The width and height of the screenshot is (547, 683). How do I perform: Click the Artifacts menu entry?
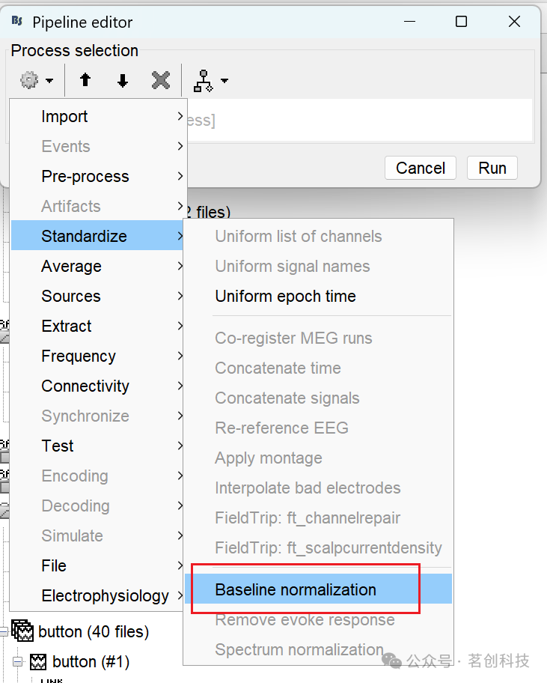point(98,207)
